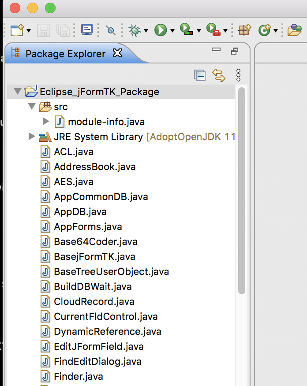
Task: Toggle Skip All Breakpoints
Action: click(111, 30)
